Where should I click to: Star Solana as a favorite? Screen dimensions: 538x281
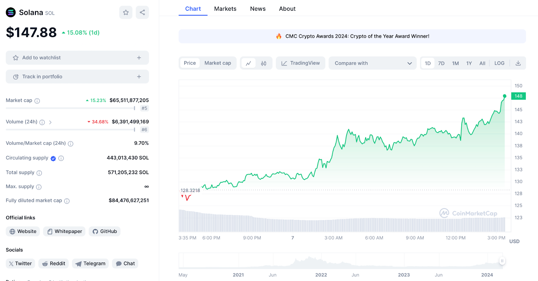(x=126, y=12)
